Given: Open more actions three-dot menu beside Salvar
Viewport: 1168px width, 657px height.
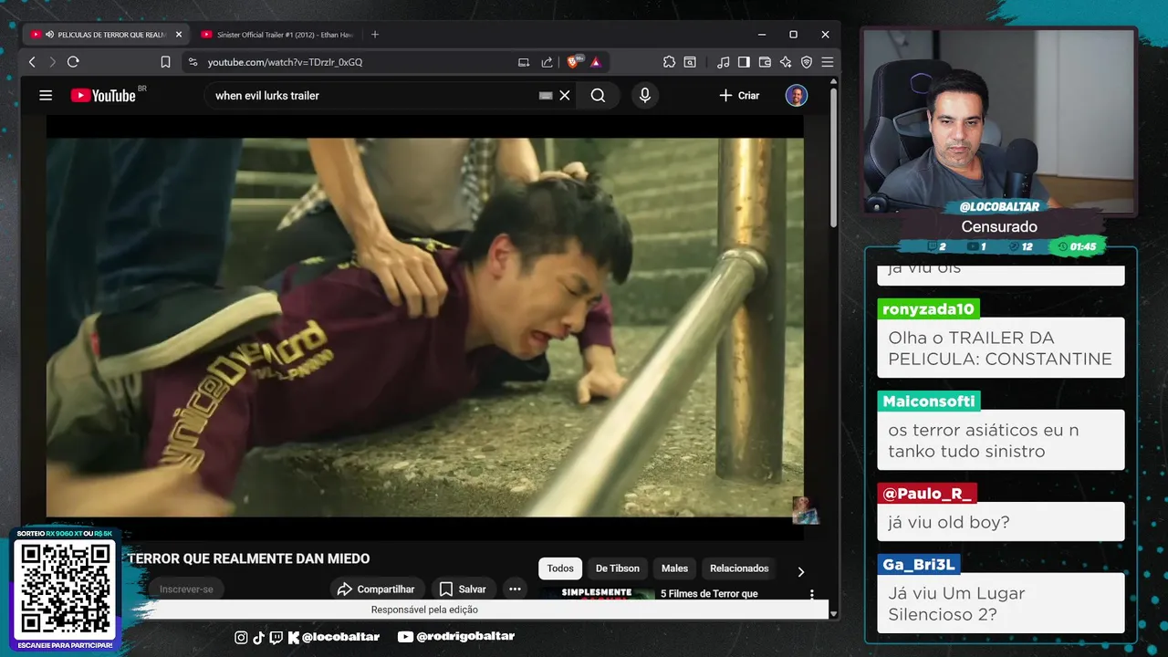Looking at the screenshot, I should (x=515, y=589).
